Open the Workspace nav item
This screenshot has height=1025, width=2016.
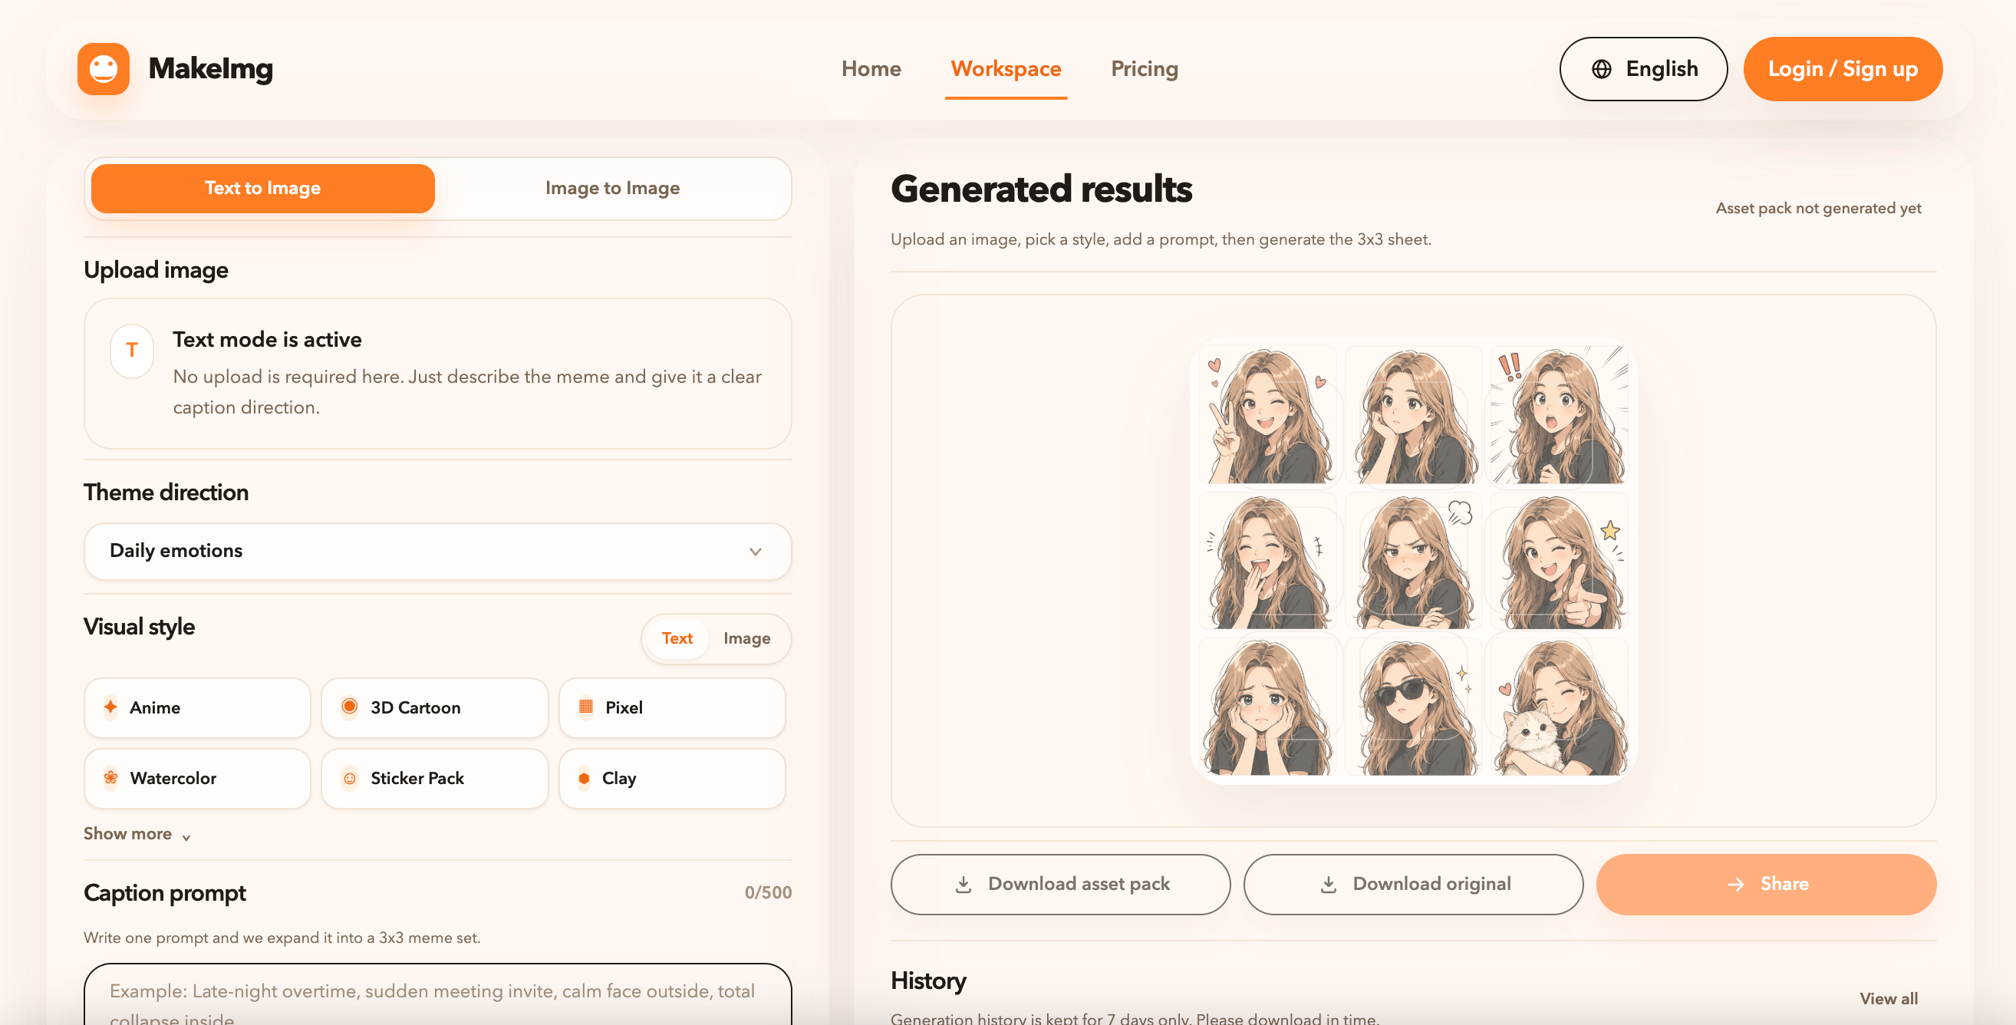point(1006,69)
